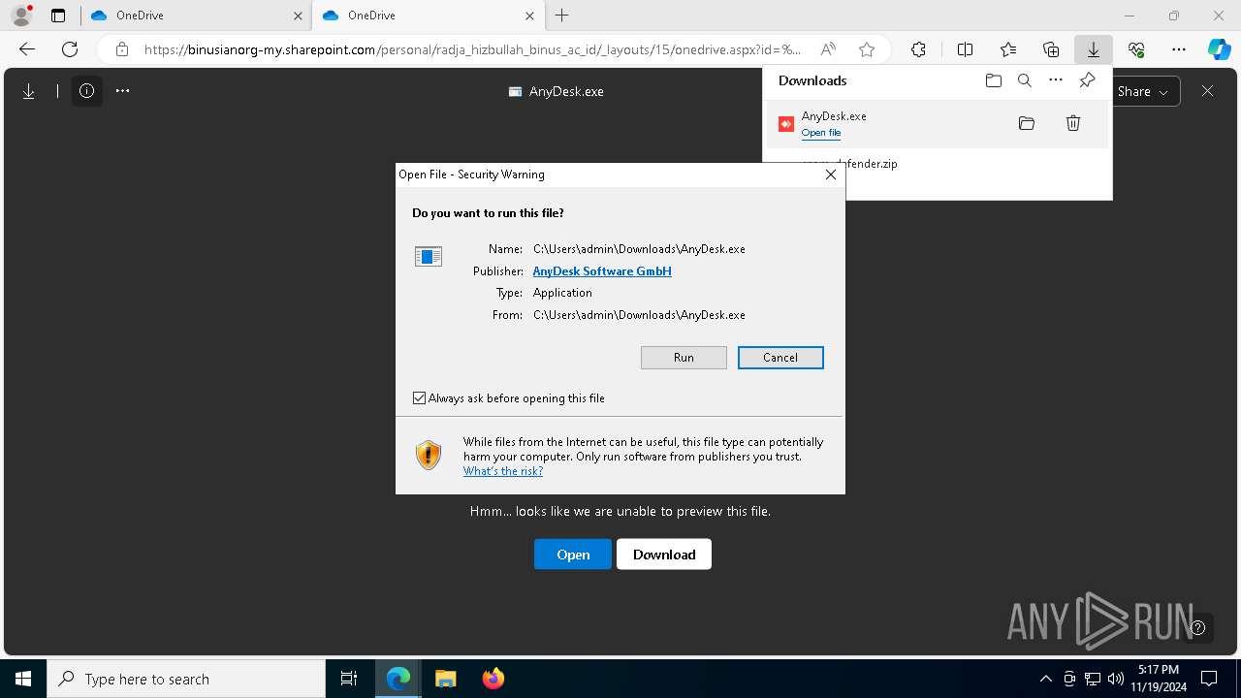
Task: Go back in Edge browser
Action: [27, 49]
